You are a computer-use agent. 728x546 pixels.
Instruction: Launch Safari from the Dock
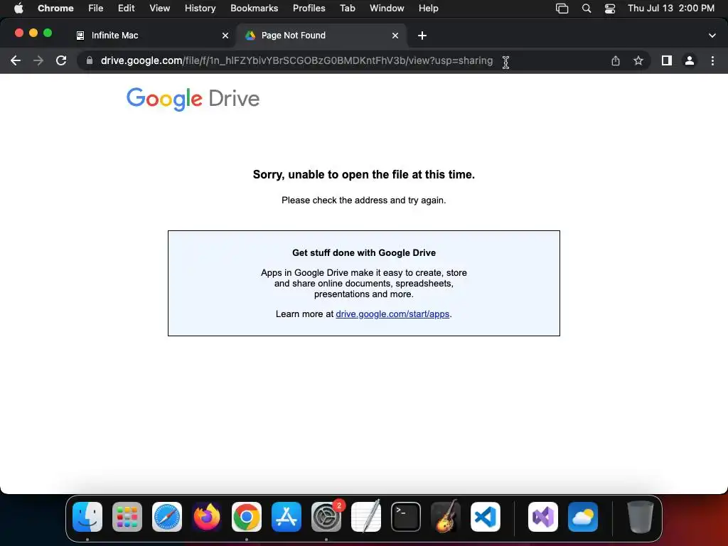coord(167,517)
